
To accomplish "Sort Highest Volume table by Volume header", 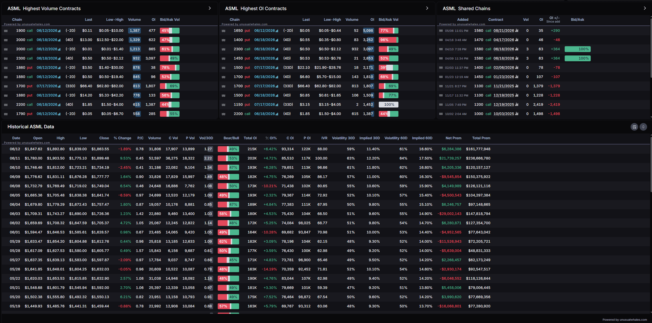I will (134, 20).
